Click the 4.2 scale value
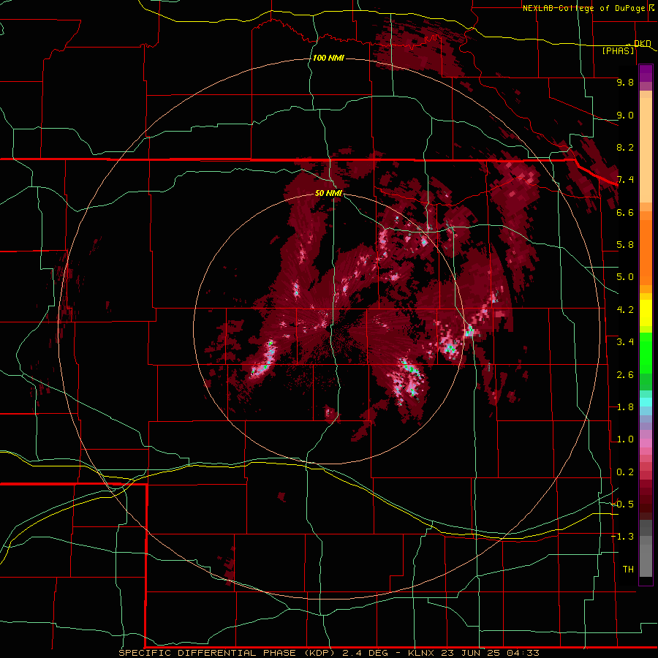The height and width of the screenshot is (658, 658). (625, 310)
